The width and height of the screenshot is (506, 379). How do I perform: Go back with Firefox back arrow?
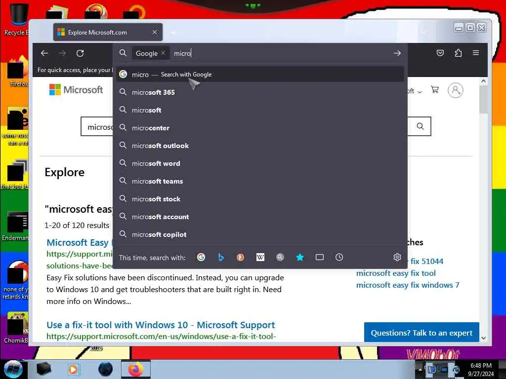point(44,53)
